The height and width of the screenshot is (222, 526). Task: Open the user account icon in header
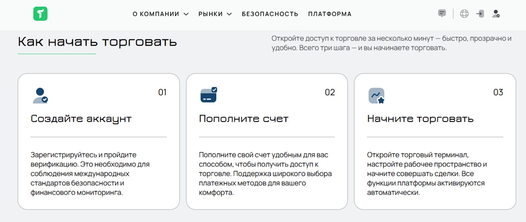point(496,14)
